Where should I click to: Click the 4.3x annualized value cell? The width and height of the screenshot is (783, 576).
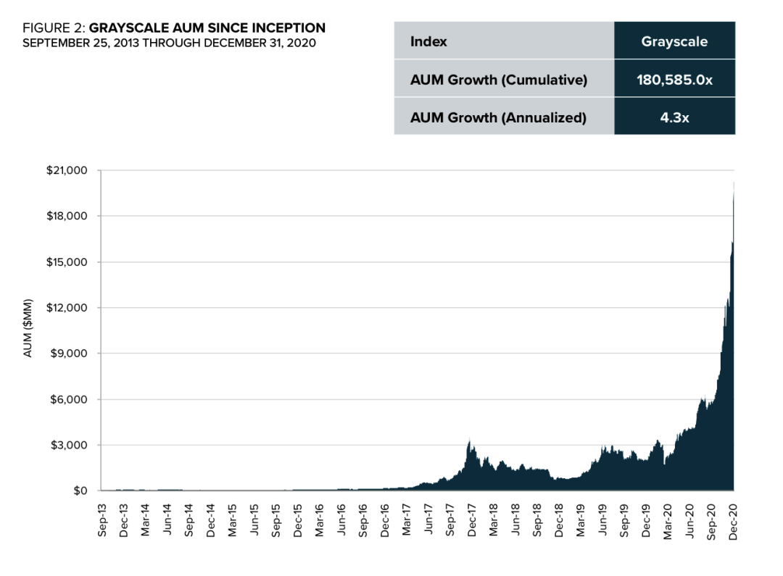pos(675,117)
